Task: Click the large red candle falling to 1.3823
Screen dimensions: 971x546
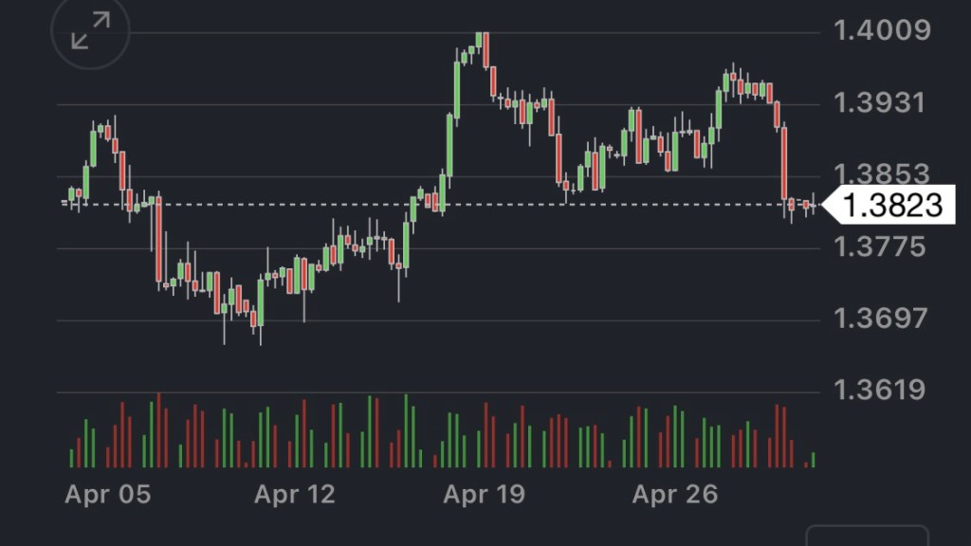Action: coord(784,161)
